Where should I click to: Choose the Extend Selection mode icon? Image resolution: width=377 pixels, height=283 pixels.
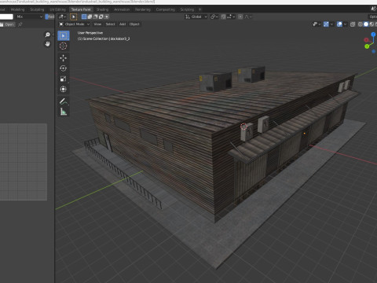pos(90,17)
